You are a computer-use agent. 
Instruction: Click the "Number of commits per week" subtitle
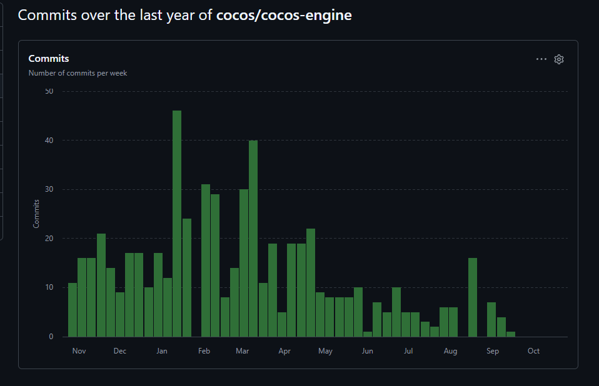tap(78, 73)
